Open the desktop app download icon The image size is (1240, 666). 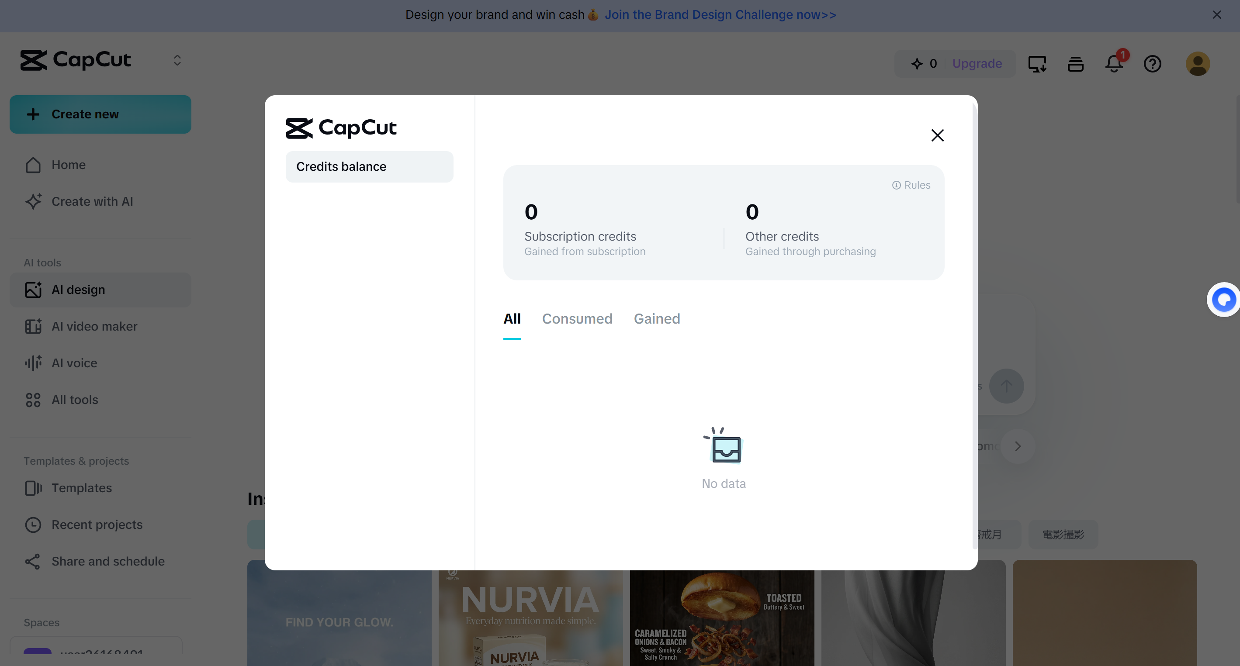point(1037,63)
